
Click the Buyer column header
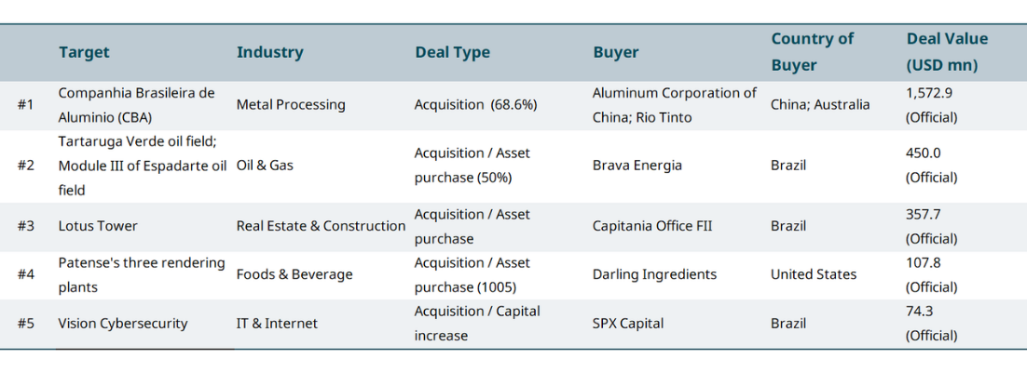click(616, 52)
